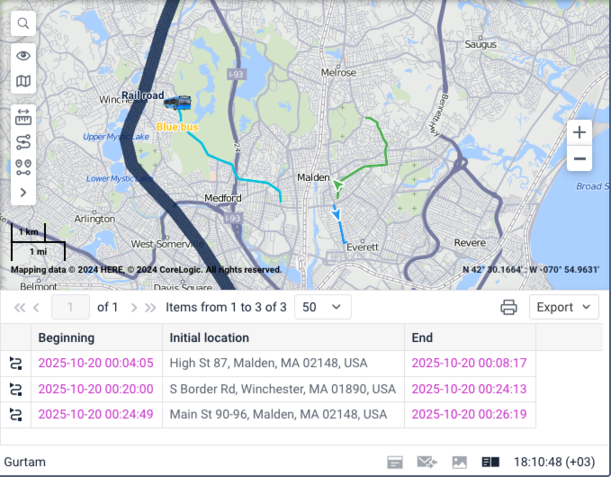Screen dimensions: 611x477
Task: Toggle visible layers eye icon
Action: [x=23, y=56]
